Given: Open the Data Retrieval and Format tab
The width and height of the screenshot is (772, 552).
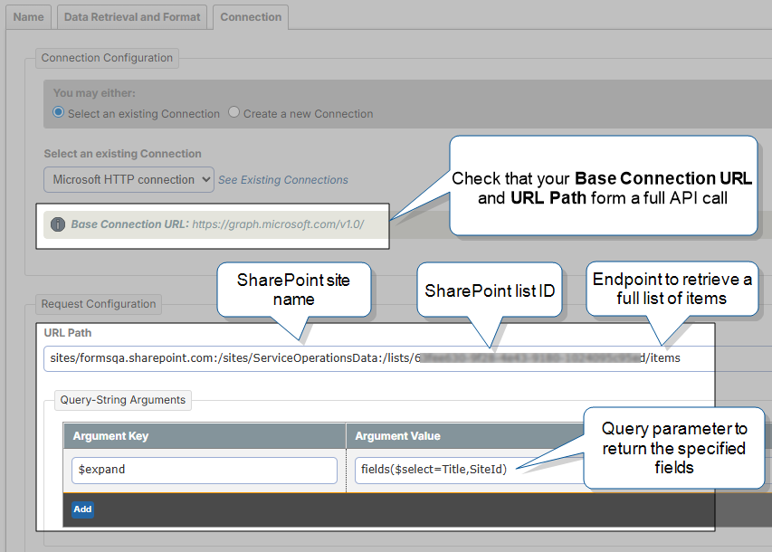Looking at the screenshot, I should pos(132,16).
